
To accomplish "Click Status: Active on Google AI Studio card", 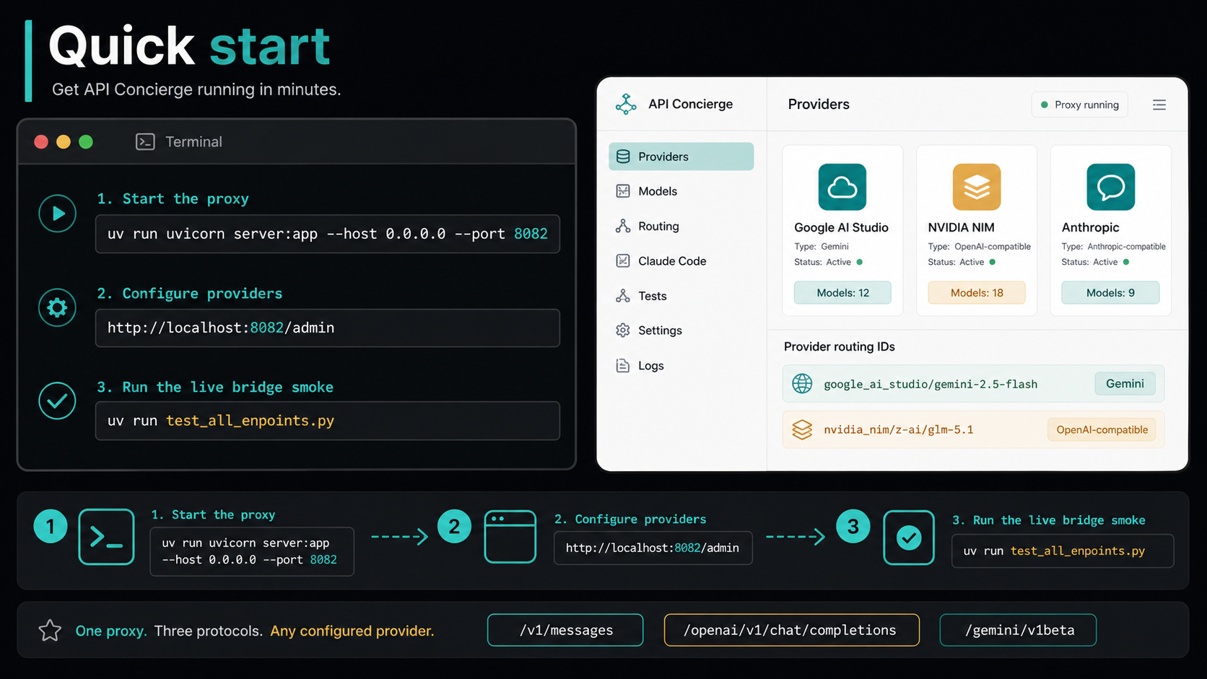I will coord(828,262).
